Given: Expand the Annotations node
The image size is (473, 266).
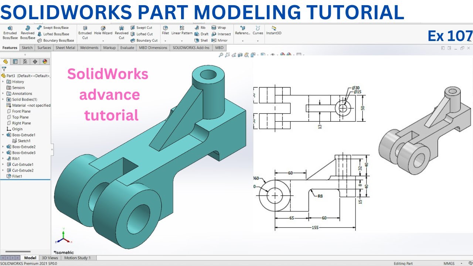Looking at the screenshot, I should click(x=3, y=93).
